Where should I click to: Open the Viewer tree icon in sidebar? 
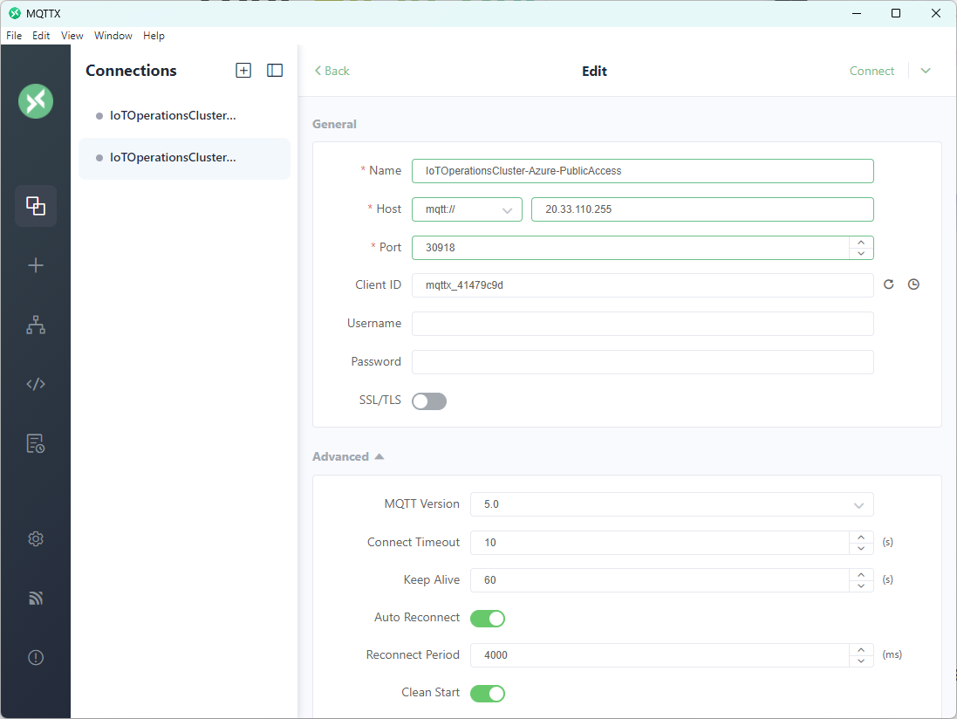point(36,325)
